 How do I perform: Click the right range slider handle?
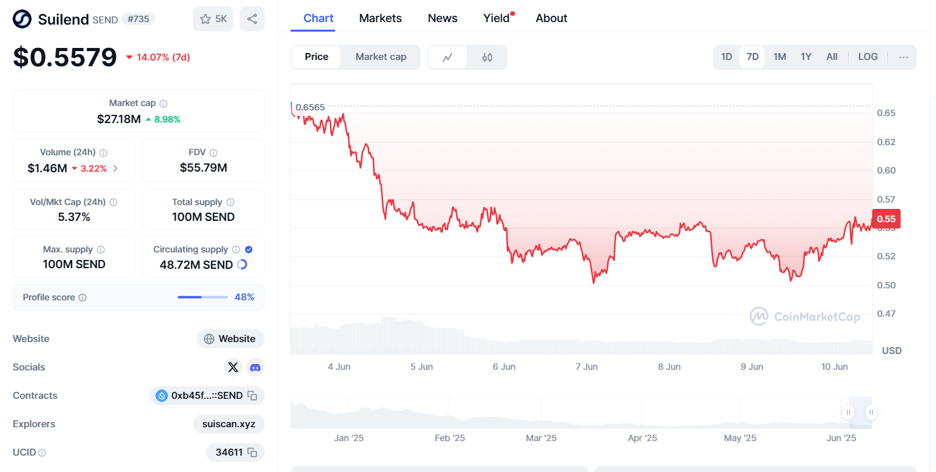[x=871, y=413]
